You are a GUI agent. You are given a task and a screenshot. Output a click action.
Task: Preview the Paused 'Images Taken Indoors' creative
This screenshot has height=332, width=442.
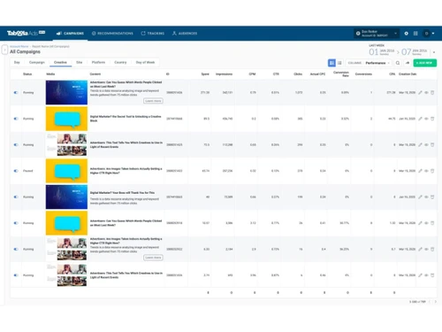(x=426, y=171)
